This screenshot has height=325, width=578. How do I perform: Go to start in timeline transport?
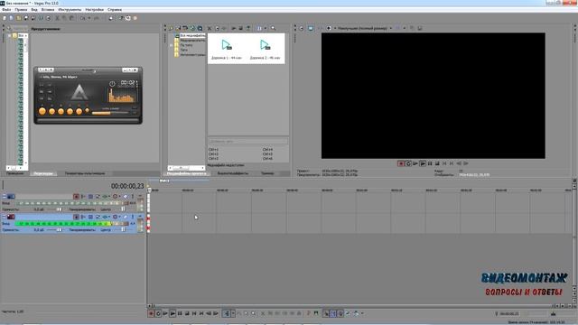point(194,313)
